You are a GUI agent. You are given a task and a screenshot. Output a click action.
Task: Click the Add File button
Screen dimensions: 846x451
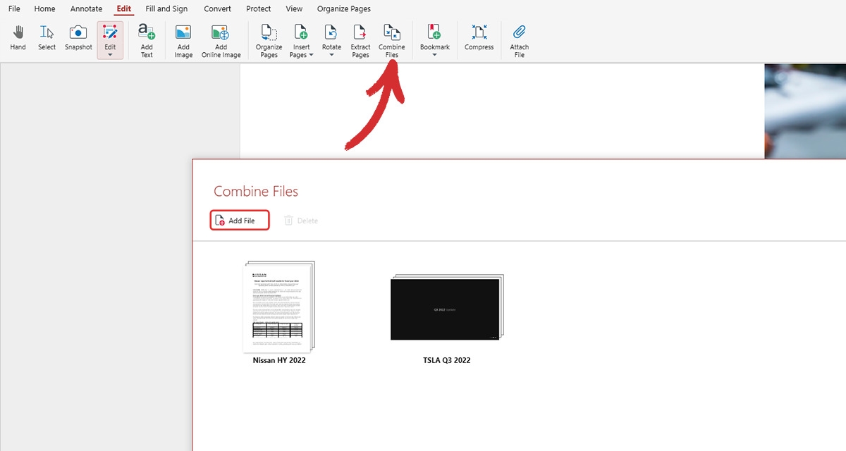click(x=240, y=221)
